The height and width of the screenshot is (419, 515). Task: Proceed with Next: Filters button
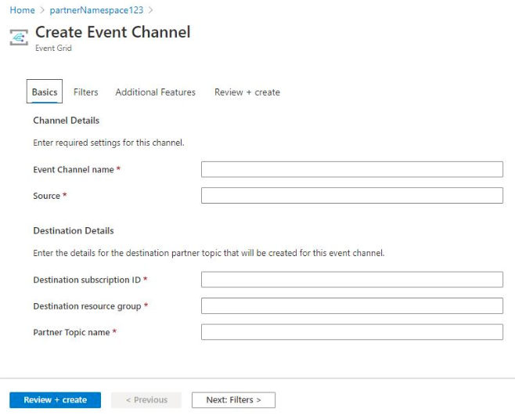(233, 400)
